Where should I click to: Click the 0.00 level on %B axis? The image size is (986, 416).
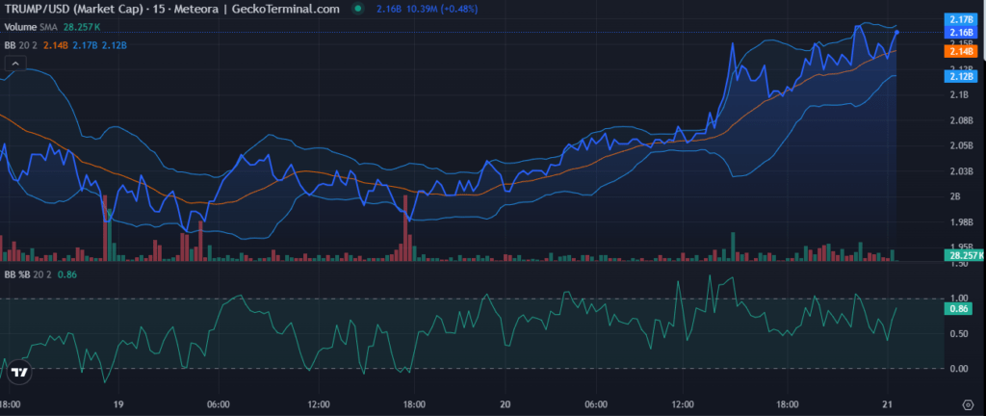[x=958, y=368]
